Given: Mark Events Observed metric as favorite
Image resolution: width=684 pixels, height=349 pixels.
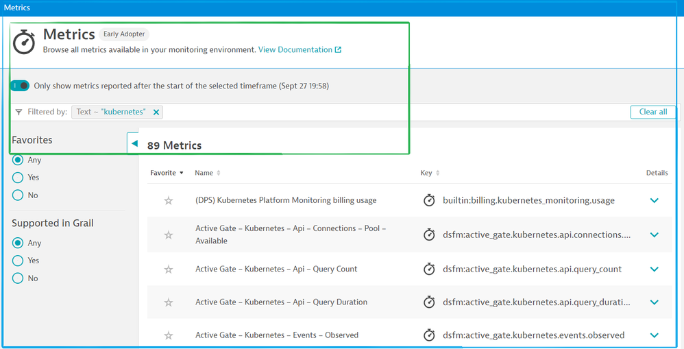Looking at the screenshot, I should pyautogui.click(x=169, y=335).
